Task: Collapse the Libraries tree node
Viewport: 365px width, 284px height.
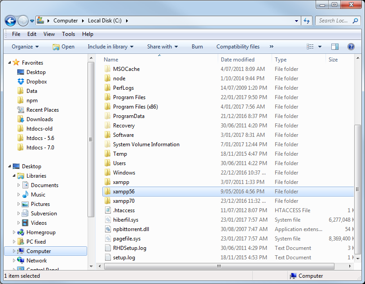Action: click(x=14, y=176)
